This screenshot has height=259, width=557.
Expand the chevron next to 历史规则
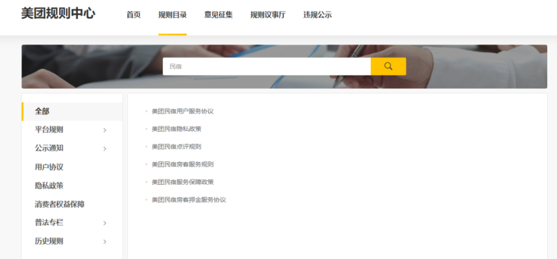pyautogui.click(x=105, y=242)
